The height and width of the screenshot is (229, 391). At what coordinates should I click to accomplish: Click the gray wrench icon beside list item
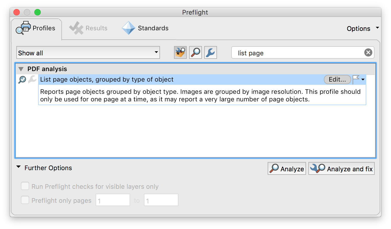[32, 80]
